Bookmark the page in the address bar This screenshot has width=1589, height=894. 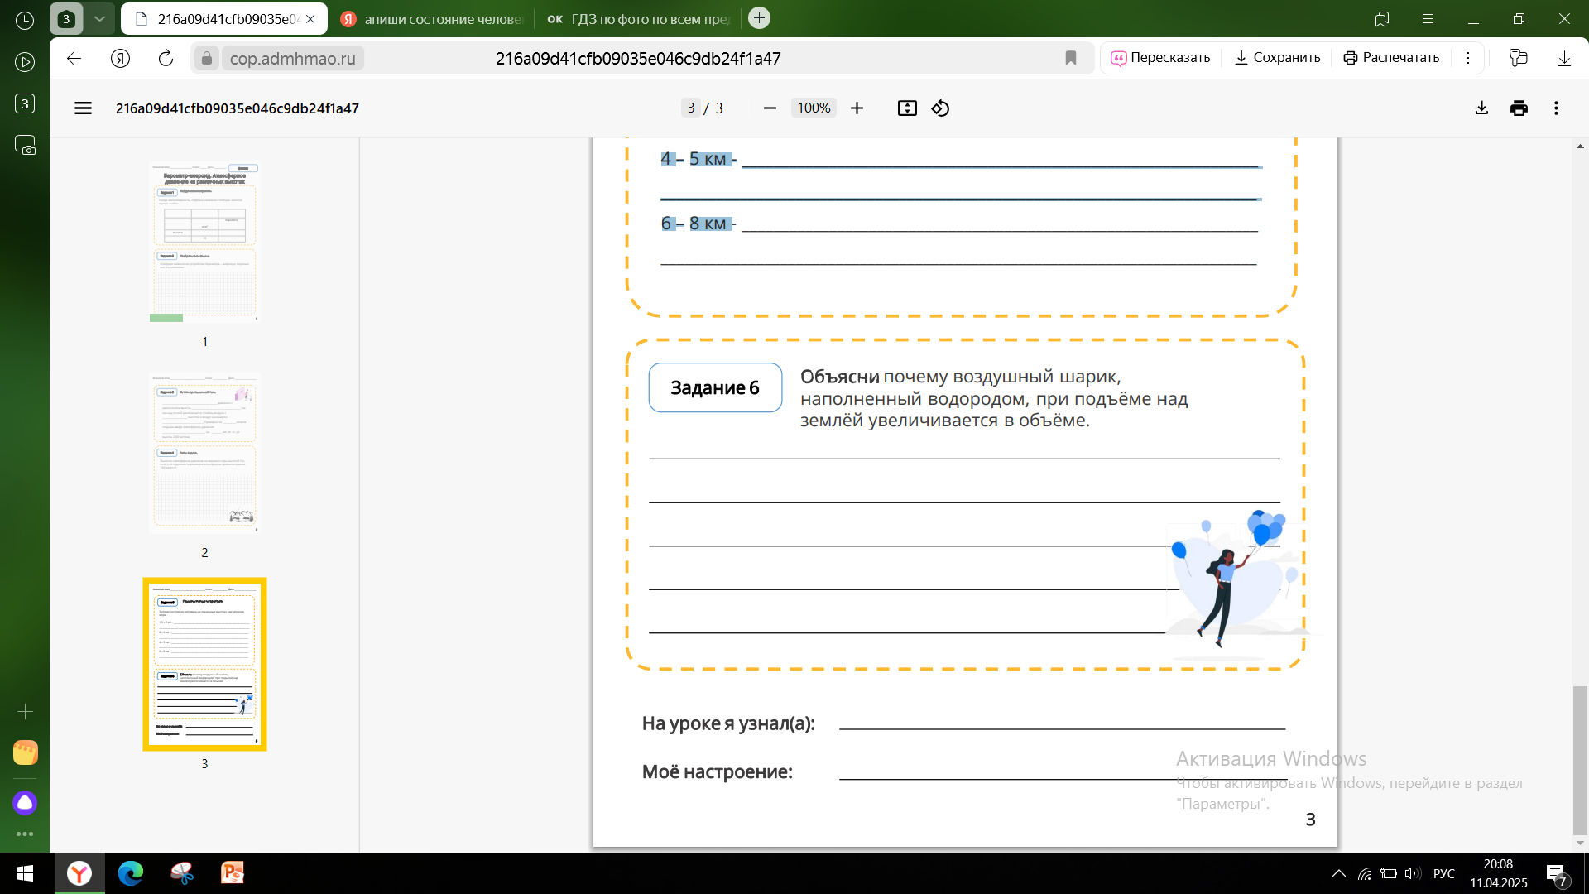click(x=1071, y=58)
